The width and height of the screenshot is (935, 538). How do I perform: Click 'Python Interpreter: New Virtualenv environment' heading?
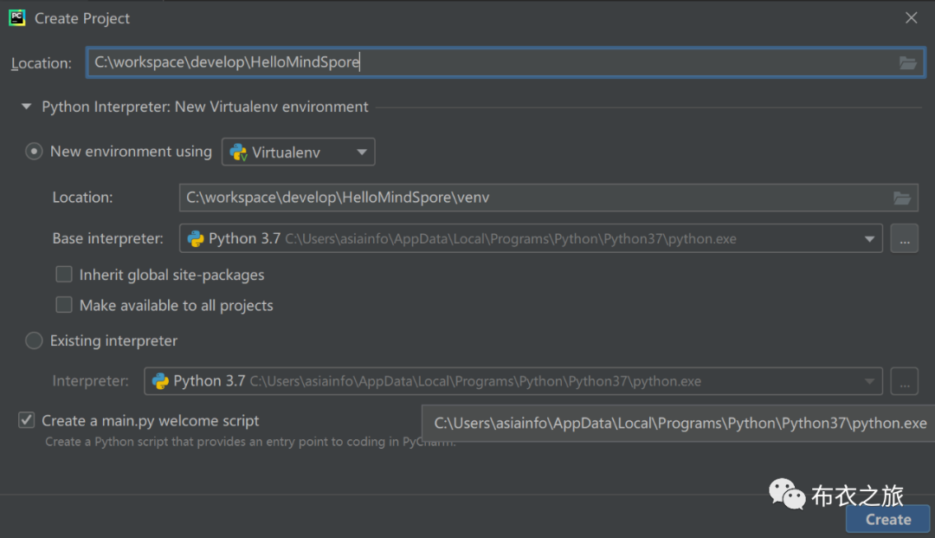[x=205, y=107]
